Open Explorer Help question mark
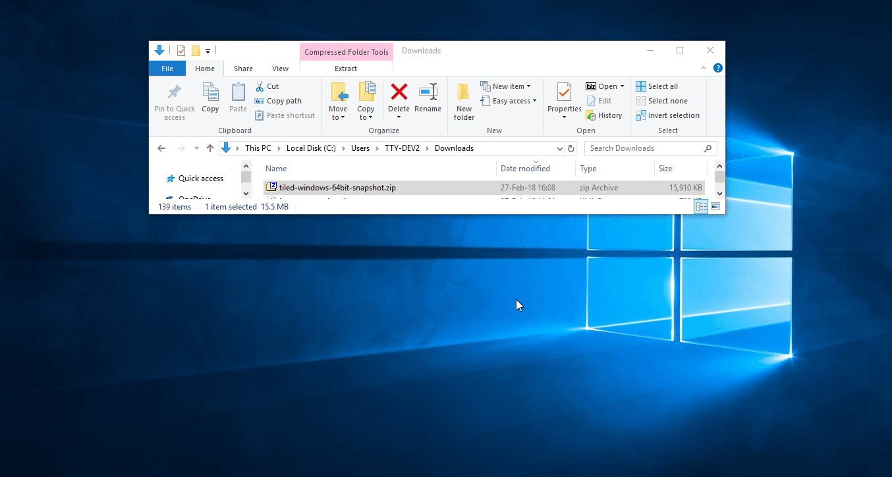 pyautogui.click(x=718, y=68)
